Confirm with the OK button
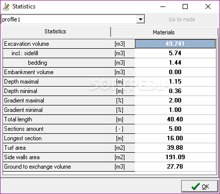 coord(200,187)
